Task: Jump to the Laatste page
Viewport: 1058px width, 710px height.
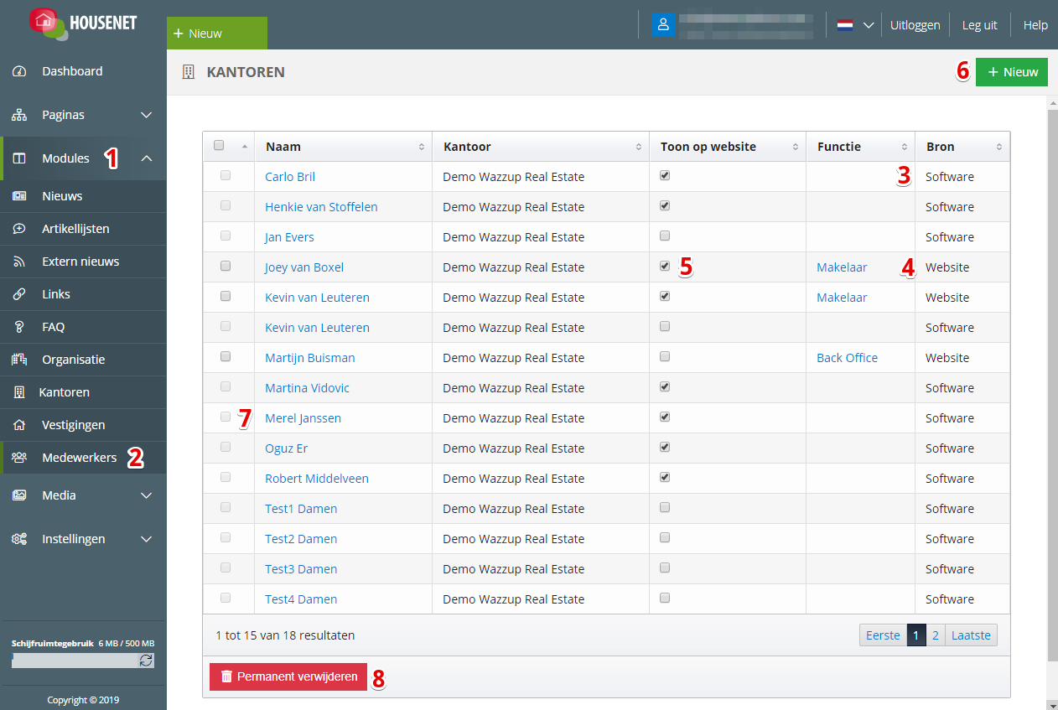Action: click(x=971, y=635)
